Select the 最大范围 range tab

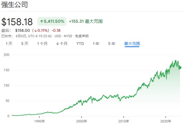[132, 44]
